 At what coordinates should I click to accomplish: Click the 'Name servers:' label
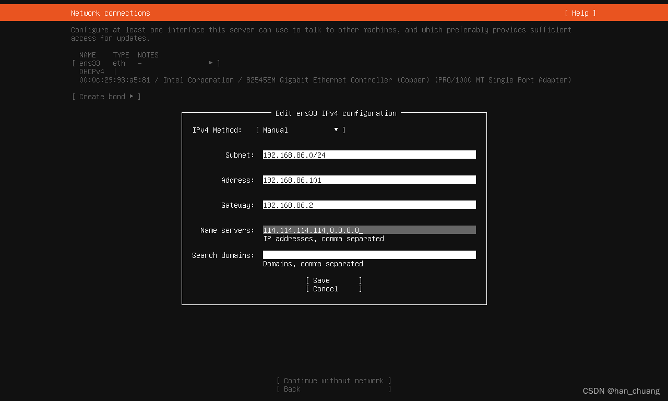[228, 230]
